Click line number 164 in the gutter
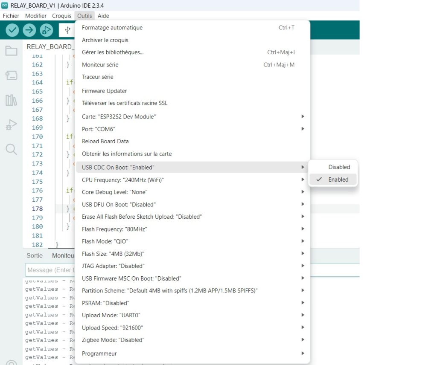This screenshot has width=437, height=365. point(38,82)
